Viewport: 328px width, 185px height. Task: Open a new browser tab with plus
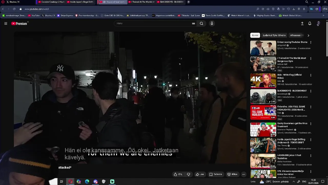pos(188,2)
